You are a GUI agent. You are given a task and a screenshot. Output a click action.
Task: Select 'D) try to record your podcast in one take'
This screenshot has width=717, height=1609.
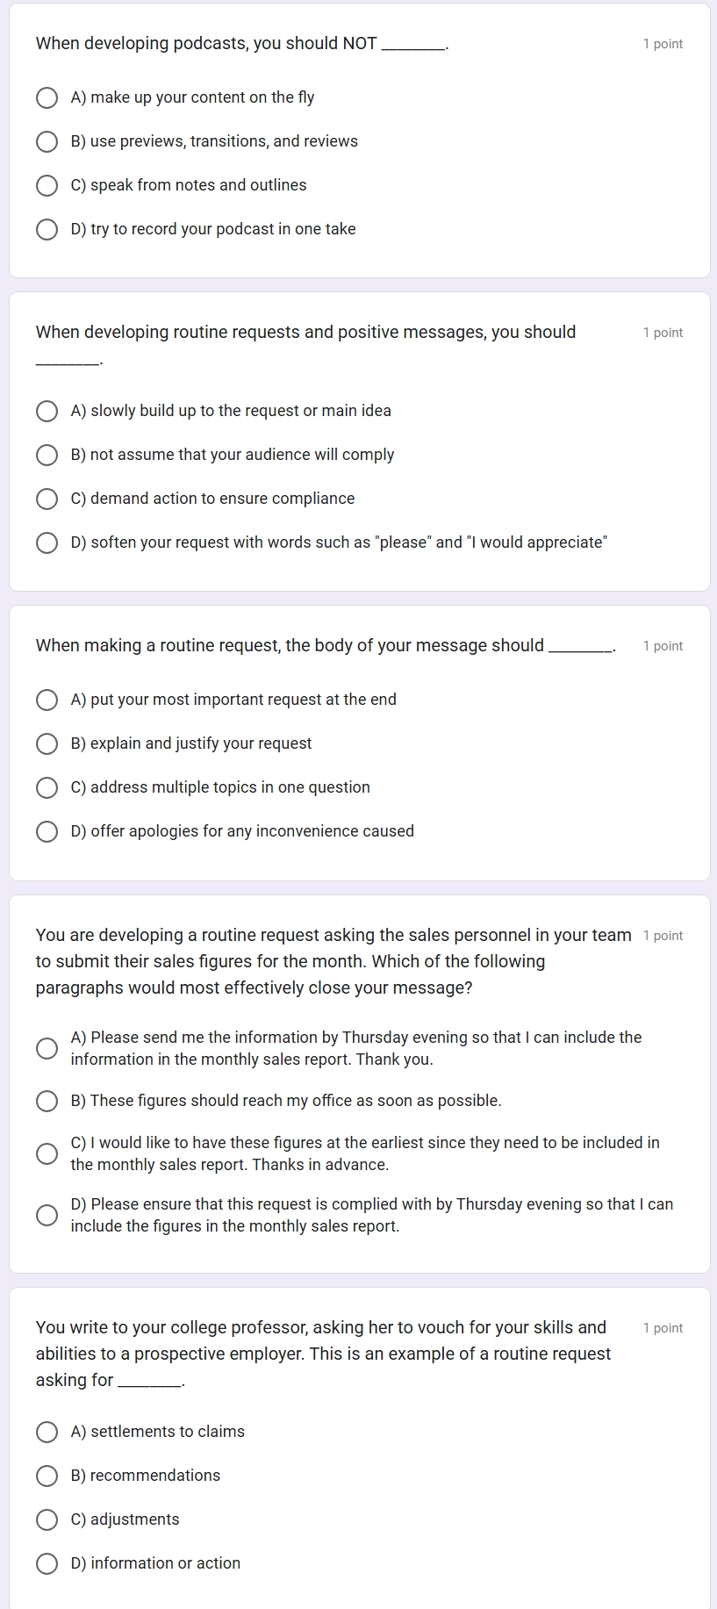tap(47, 229)
